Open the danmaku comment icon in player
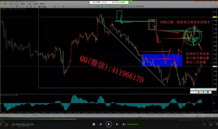The height and width of the screenshot is (129, 218). tap(7, 124)
